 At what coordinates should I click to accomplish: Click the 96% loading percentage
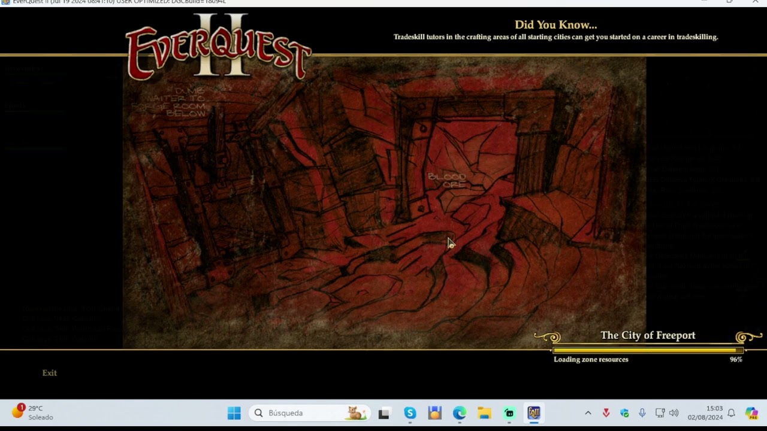pos(736,359)
